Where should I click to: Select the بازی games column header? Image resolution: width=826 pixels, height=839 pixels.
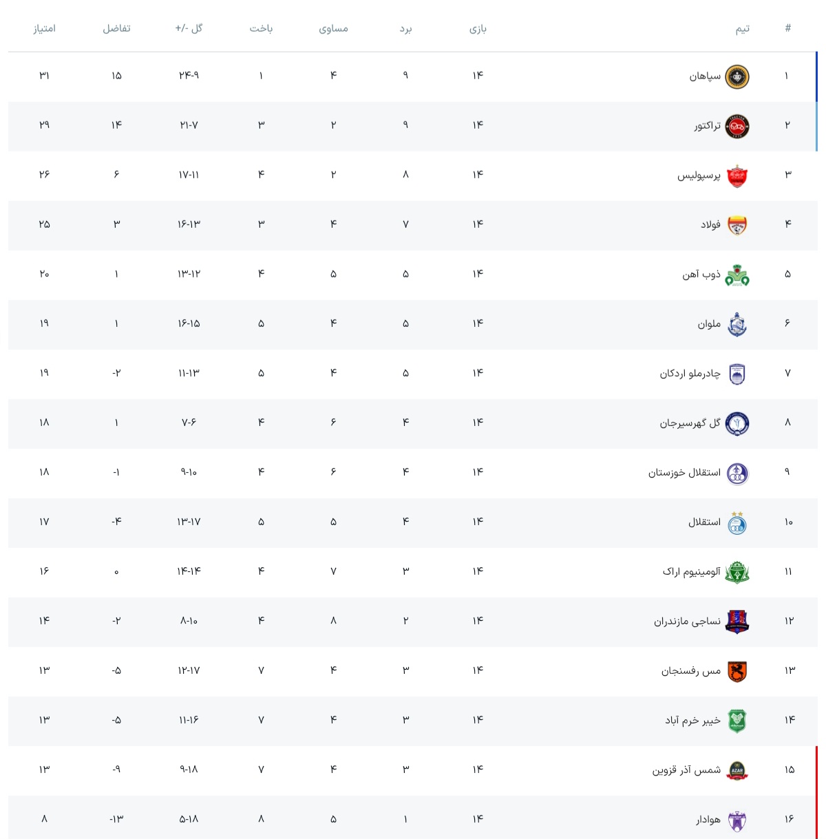(x=478, y=28)
